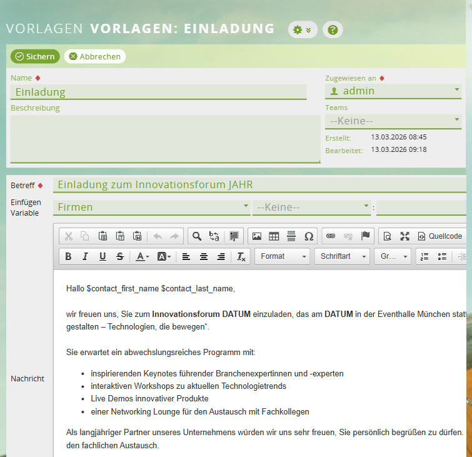Open the text color picker
472x457 pixels.
(143, 256)
